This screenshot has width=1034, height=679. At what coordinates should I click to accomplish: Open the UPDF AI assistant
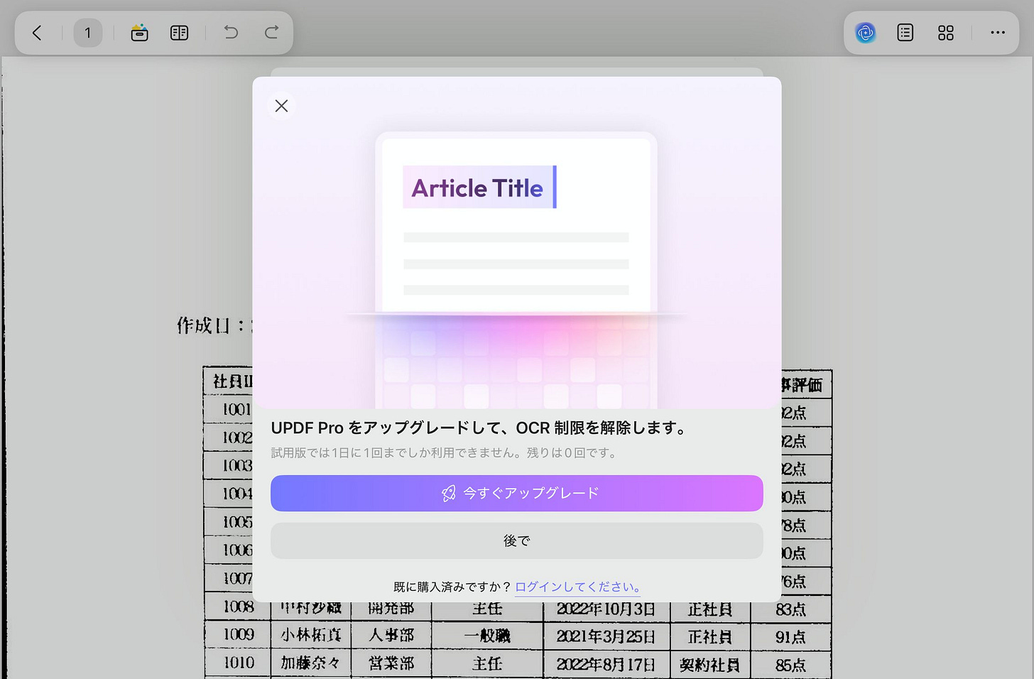(x=865, y=33)
